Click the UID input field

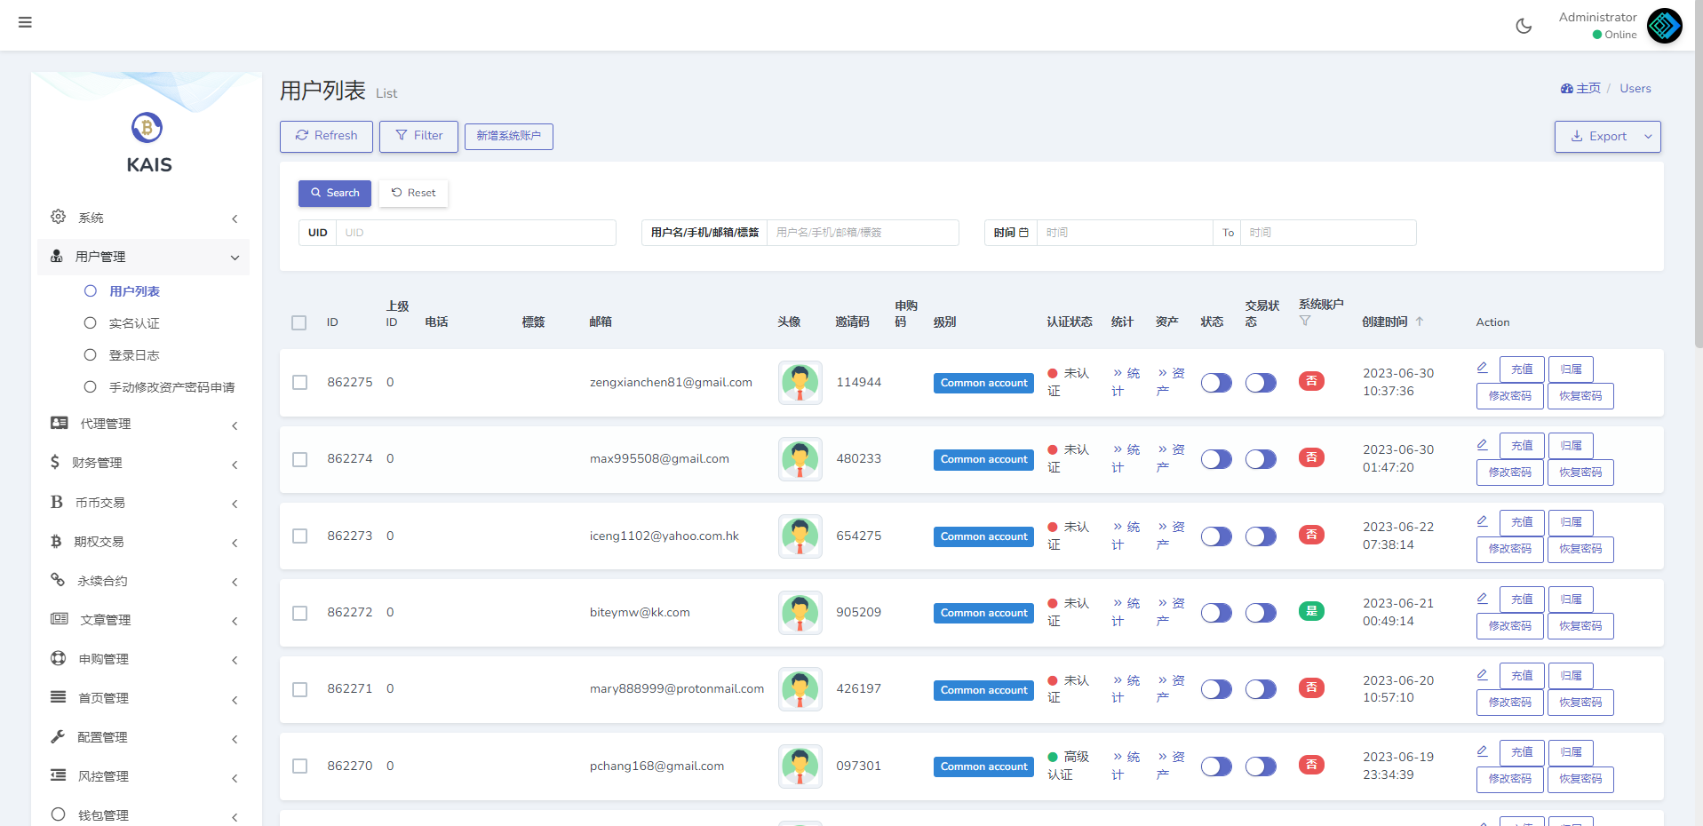click(475, 233)
